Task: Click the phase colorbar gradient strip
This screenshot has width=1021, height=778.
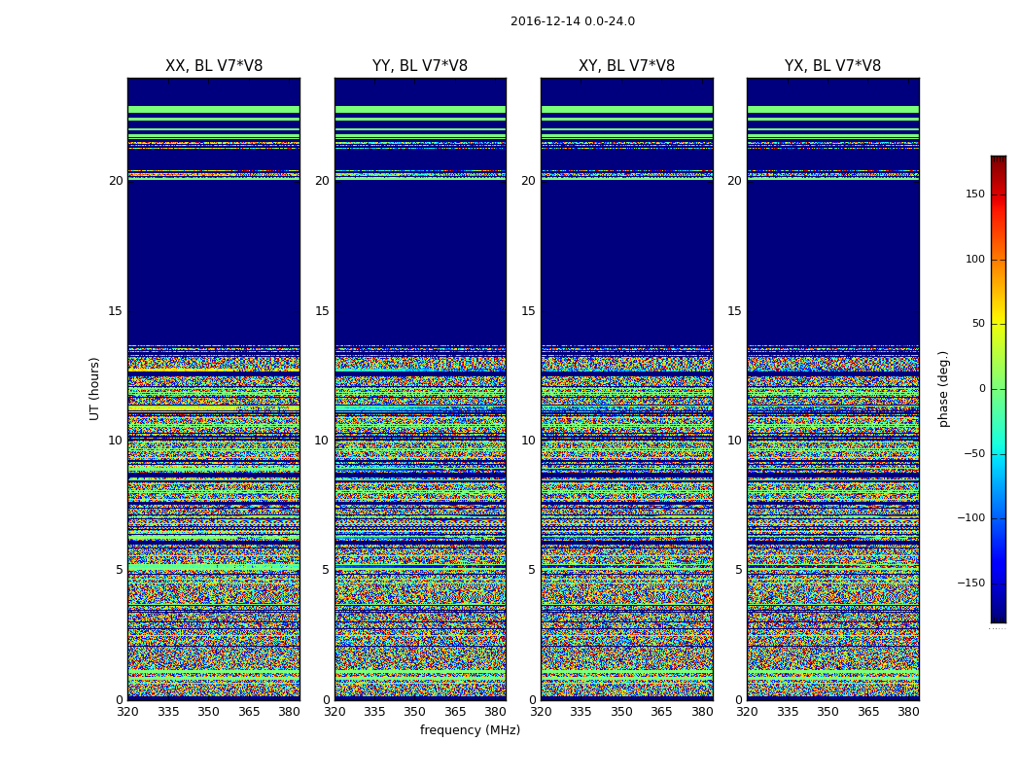Action: click(999, 389)
